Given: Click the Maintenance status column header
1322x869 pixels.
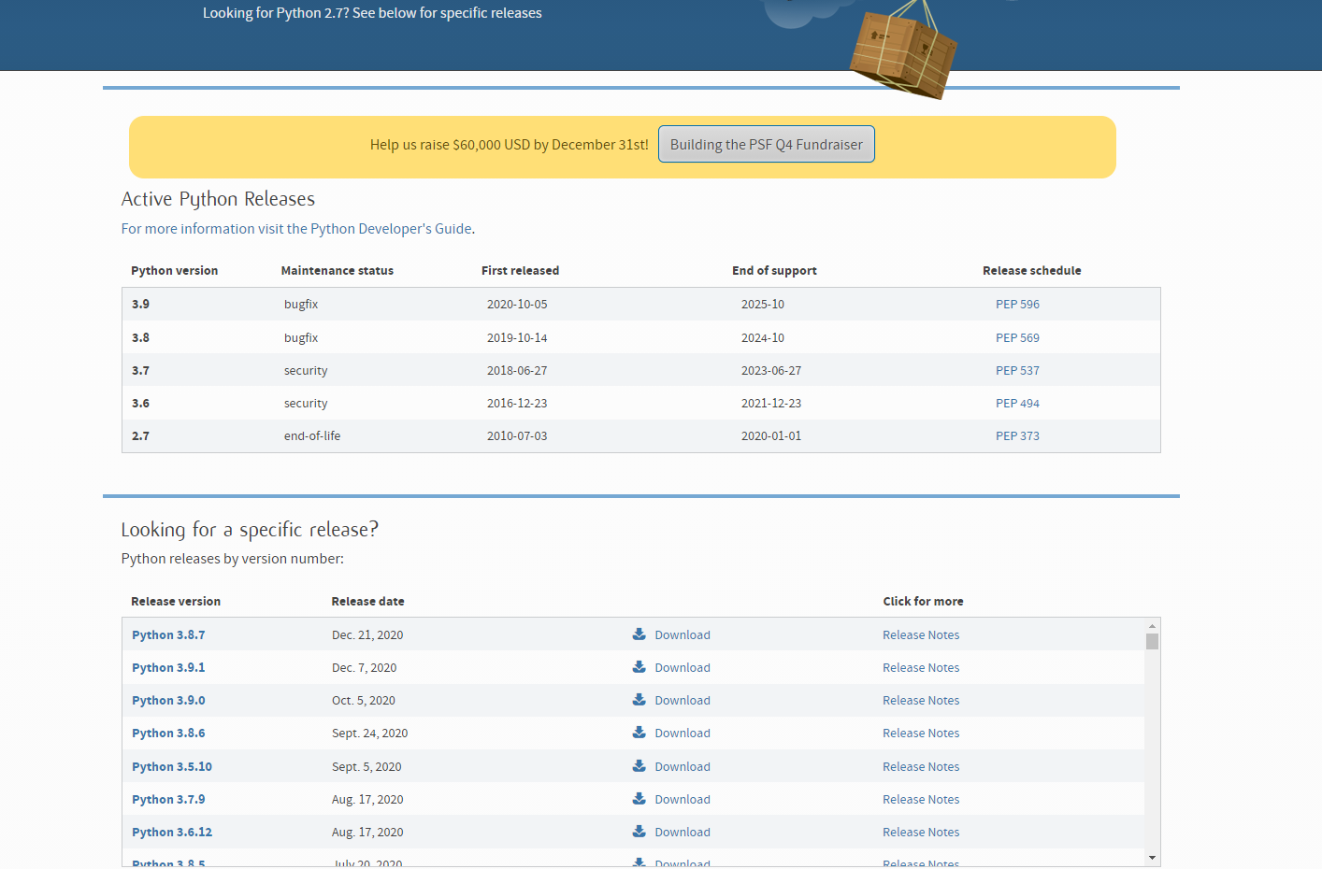Looking at the screenshot, I should 338,271.
